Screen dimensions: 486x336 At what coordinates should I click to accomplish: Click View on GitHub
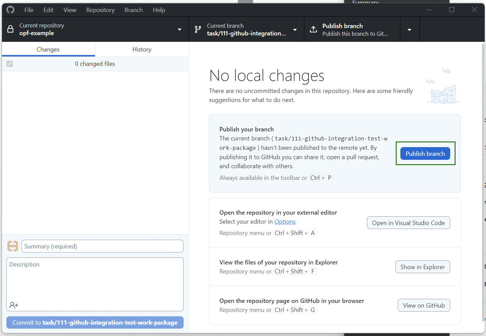tap(423, 305)
